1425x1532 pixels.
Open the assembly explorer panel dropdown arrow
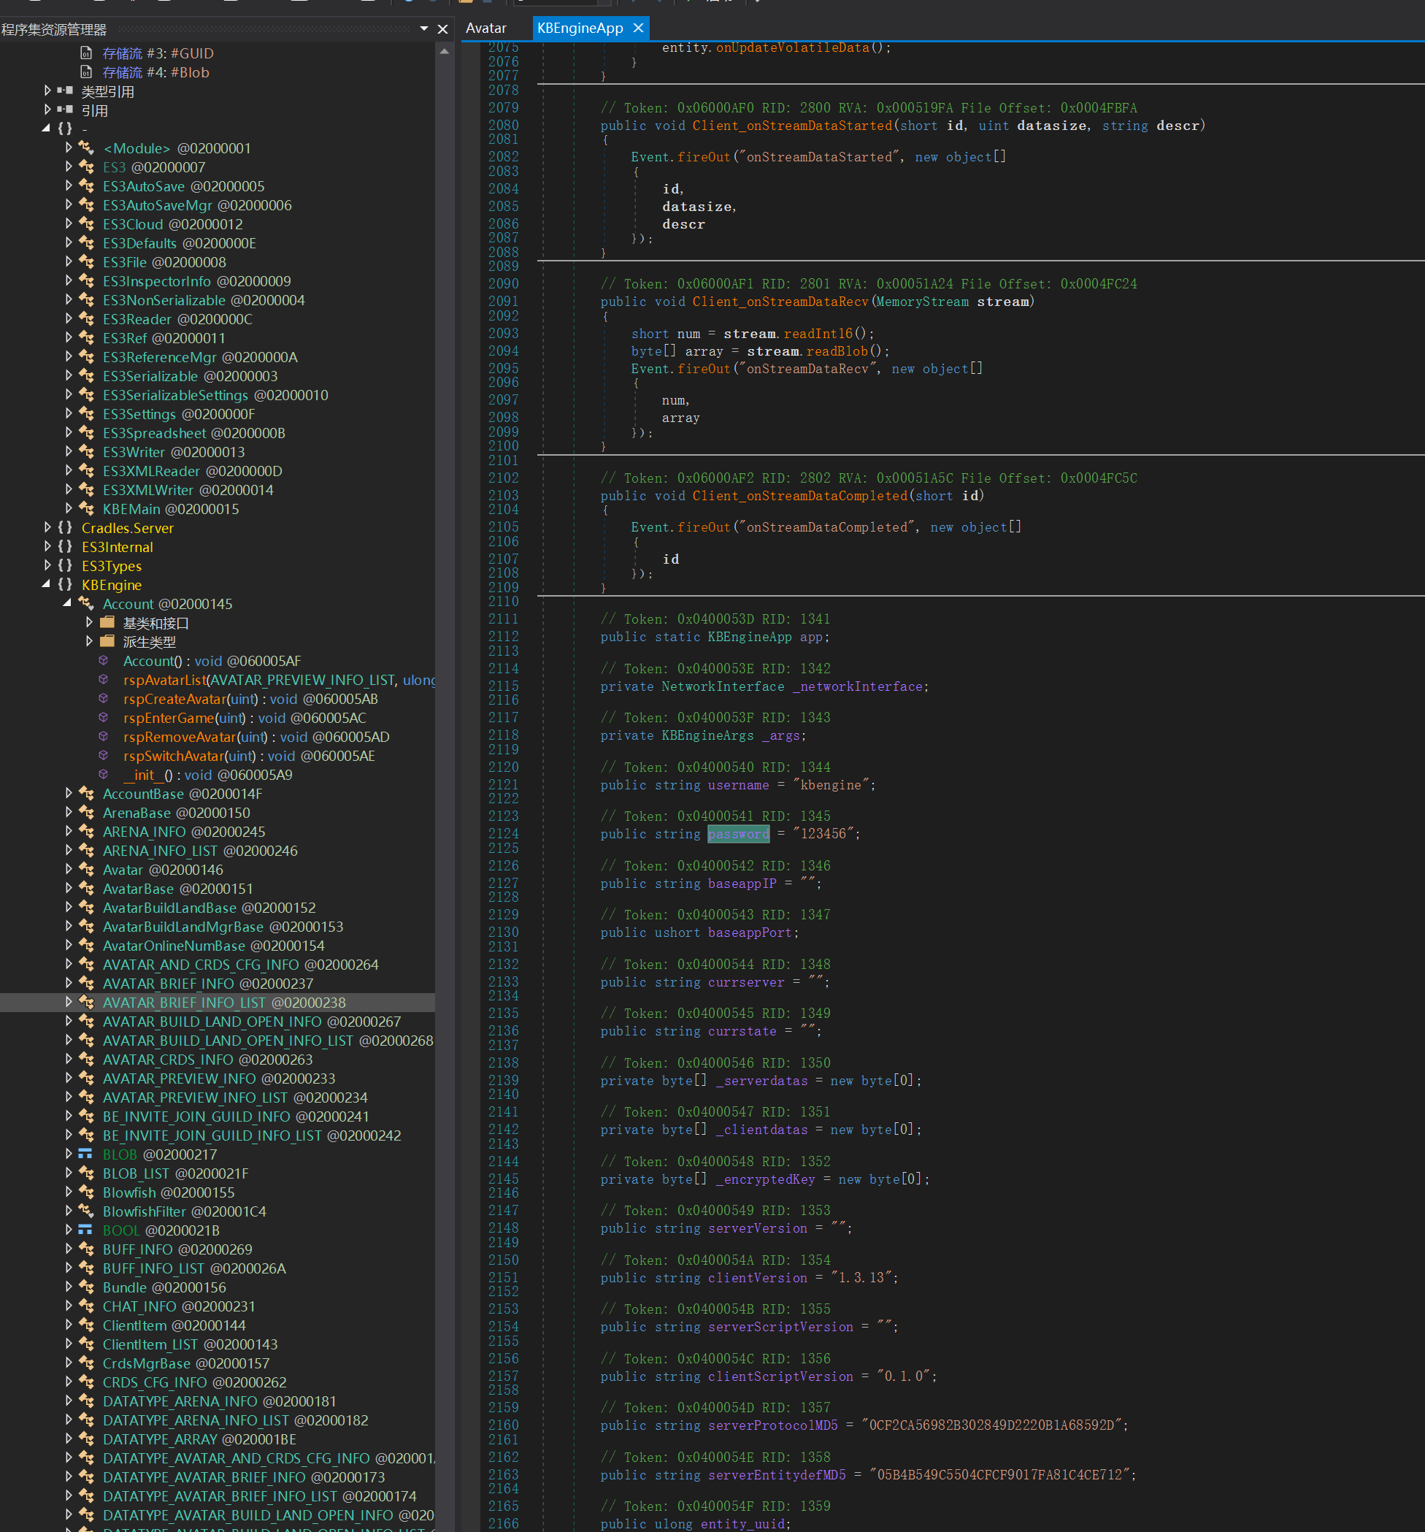[423, 29]
